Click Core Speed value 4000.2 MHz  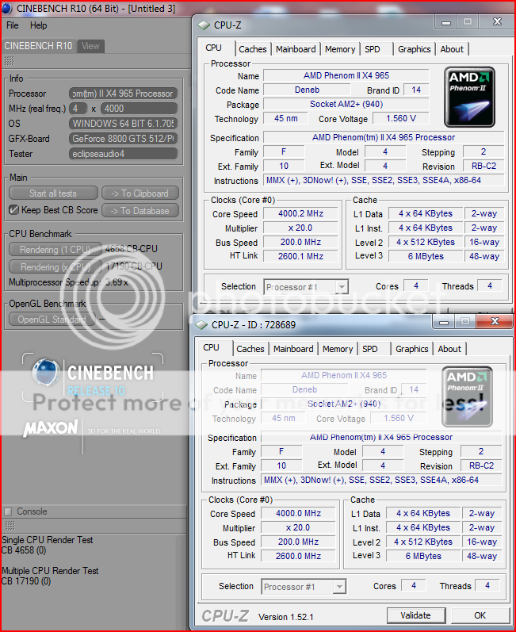pyautogui.click(x=301, y=213)
